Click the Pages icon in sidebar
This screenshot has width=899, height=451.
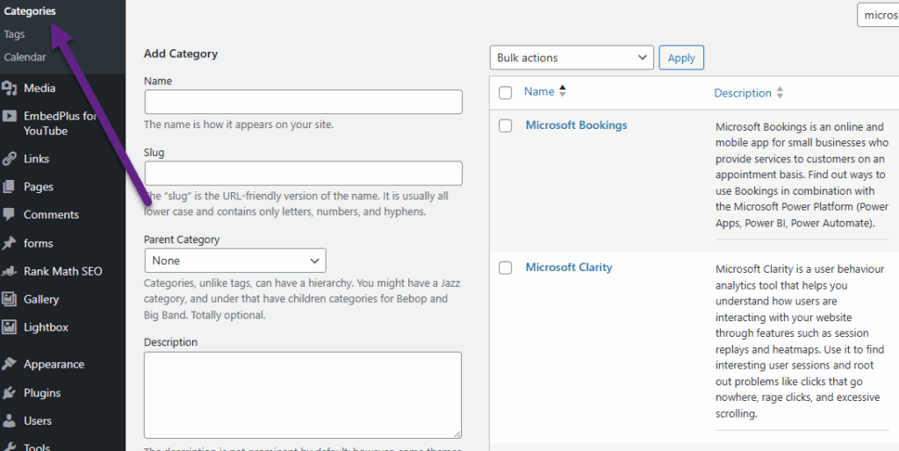tap(10, 187)
